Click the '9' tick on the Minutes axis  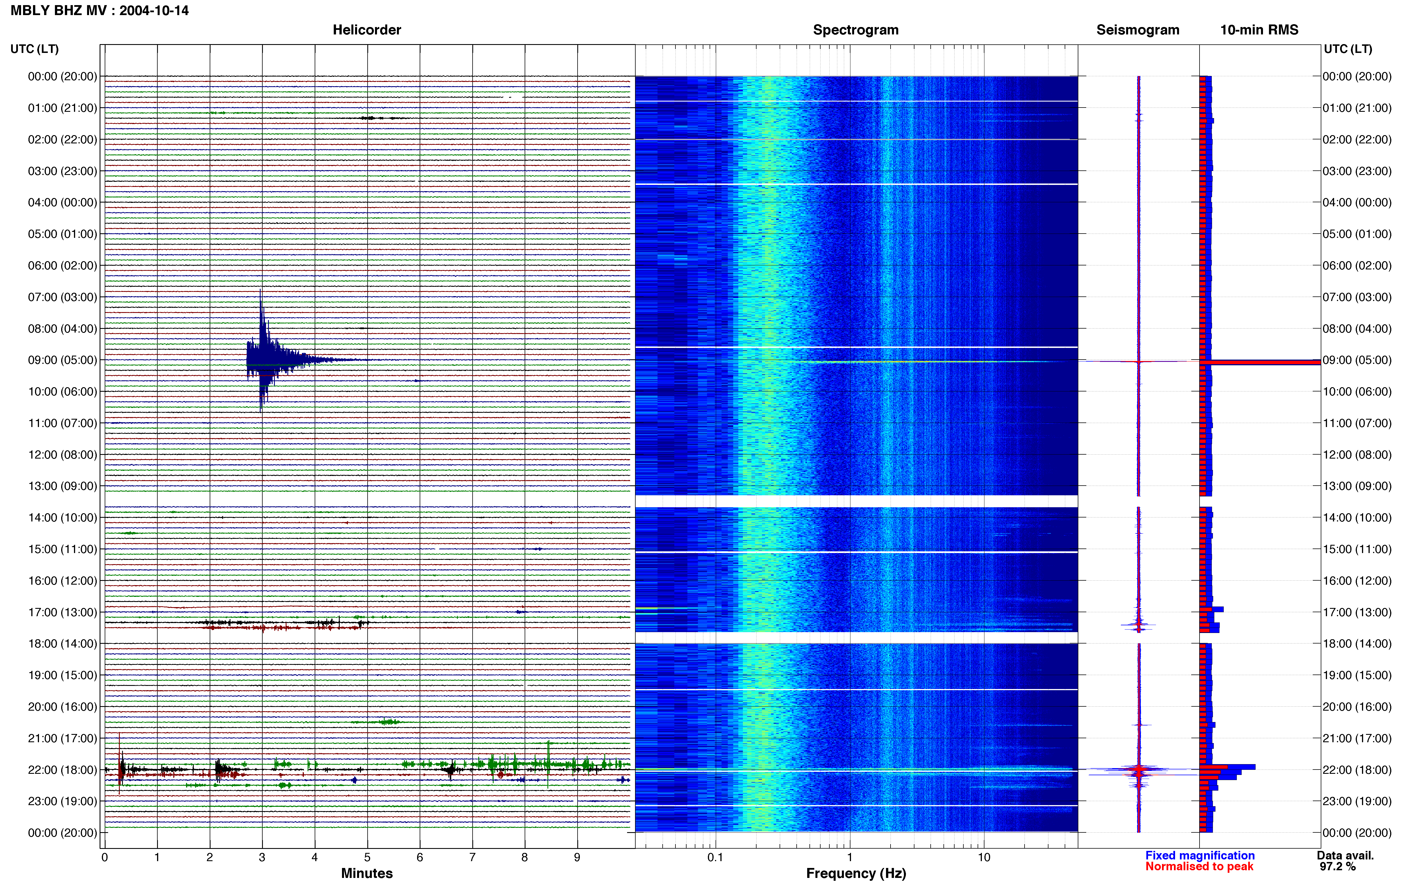[x=577, y=857]
